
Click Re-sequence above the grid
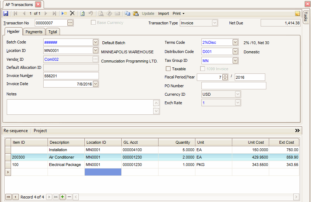[16, 131]
